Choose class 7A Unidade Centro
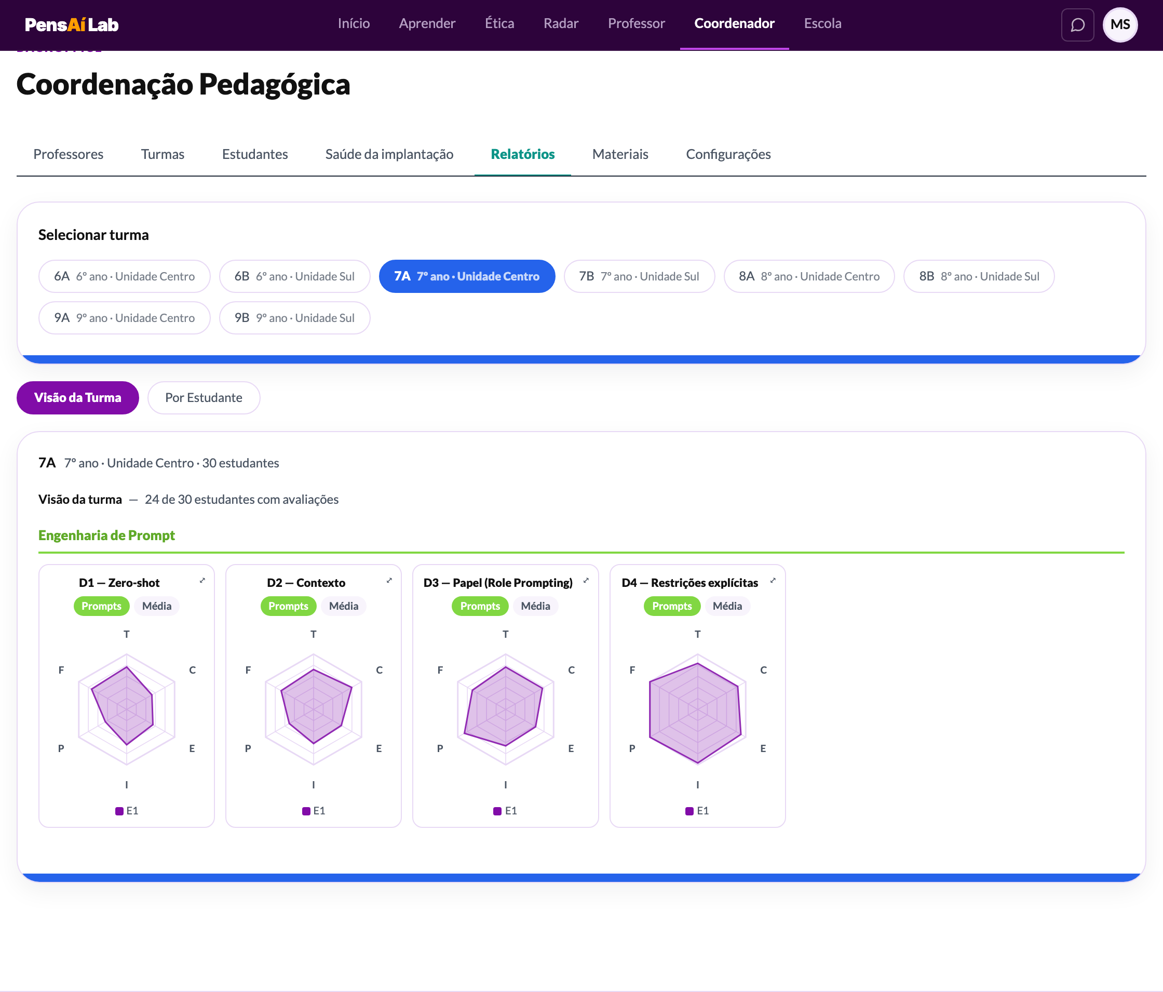 point(467,276)
